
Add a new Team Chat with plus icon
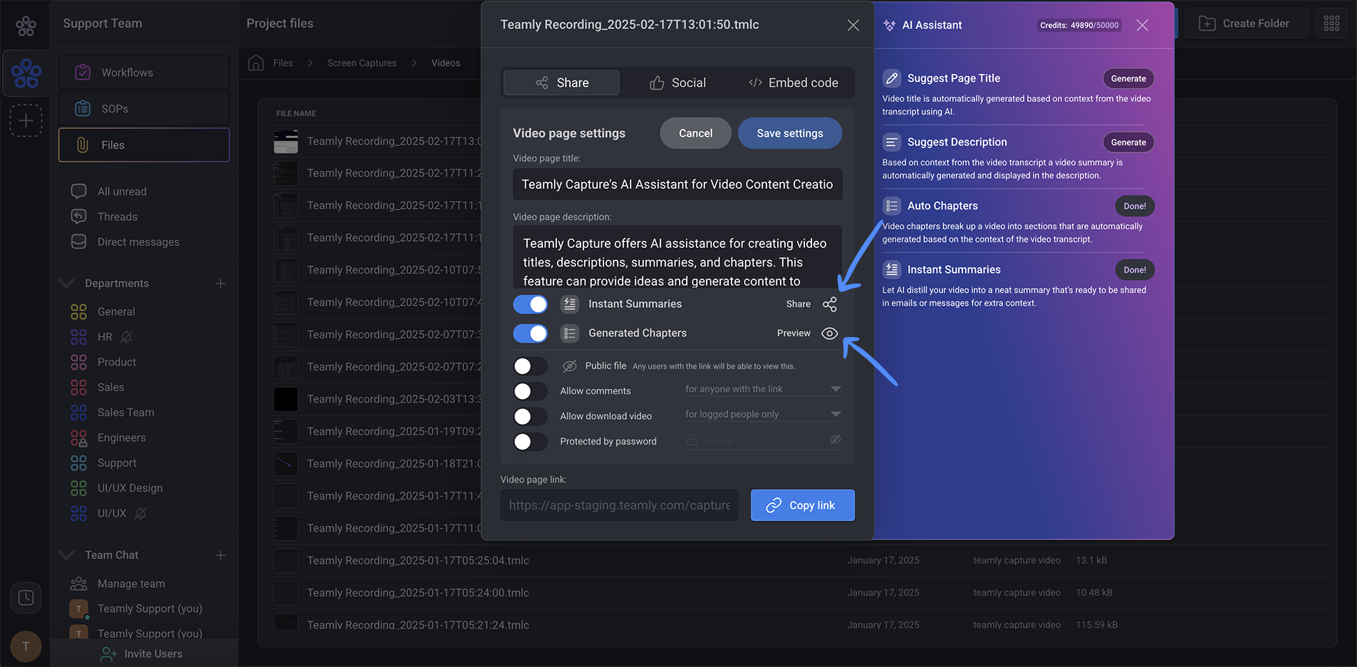pos(221,555)
